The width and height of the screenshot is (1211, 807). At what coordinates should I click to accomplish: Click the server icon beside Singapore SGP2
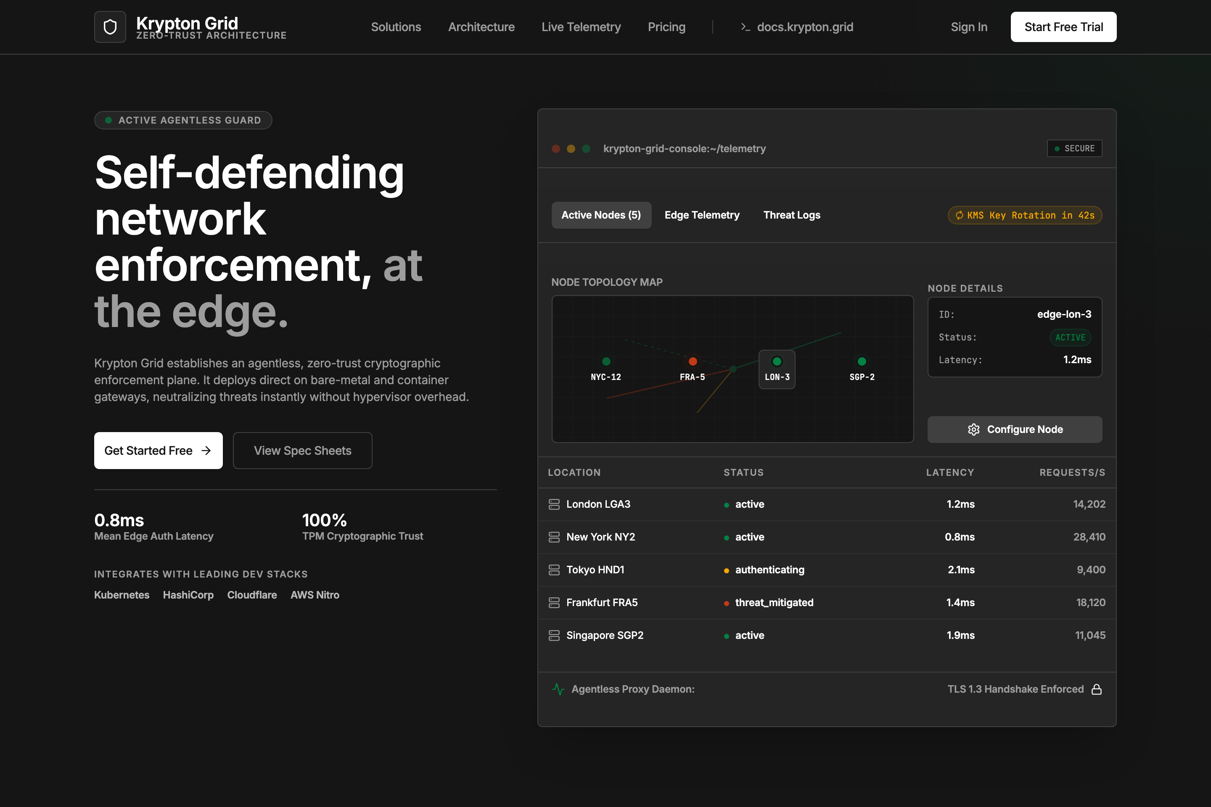click(x=554, y=636)
